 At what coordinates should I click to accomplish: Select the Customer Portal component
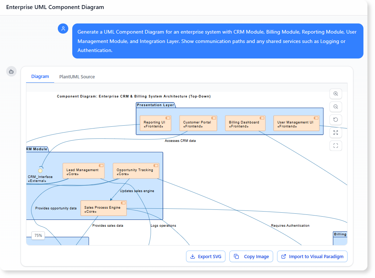(198, 123)
